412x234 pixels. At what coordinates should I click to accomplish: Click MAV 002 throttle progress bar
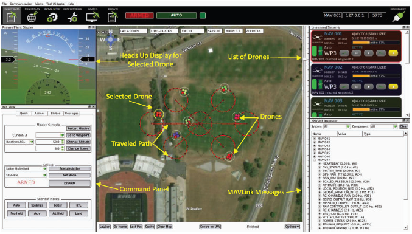click(376, 76)
